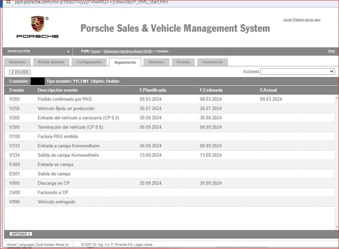Switch to the Configuración tab
The width and height of the screenshot is (339, 249).
(x=89, y=62)
